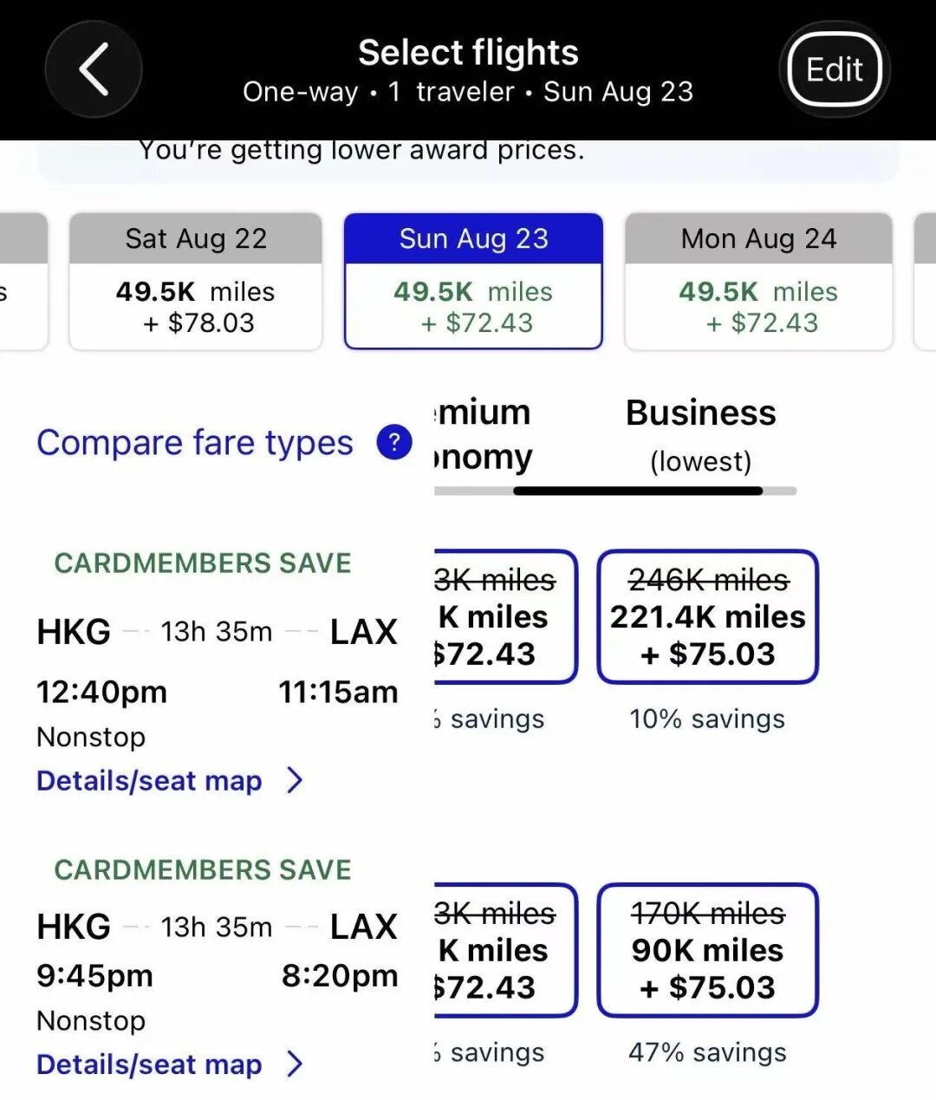
Task: Open the Compare fare types help icon
Action: pos(394,442)
